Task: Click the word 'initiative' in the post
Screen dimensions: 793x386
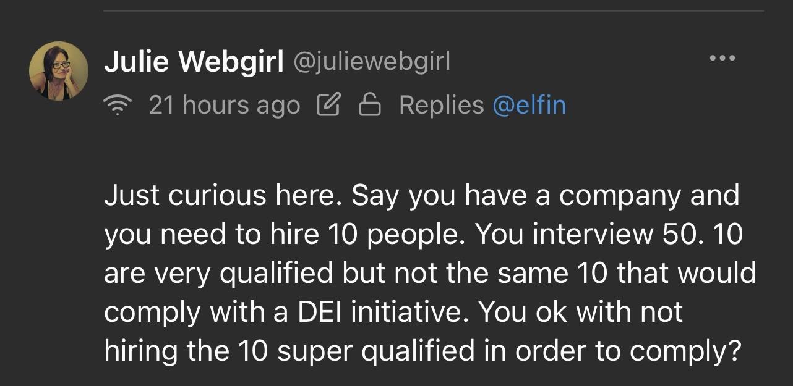Action: (x=407, y=312)
